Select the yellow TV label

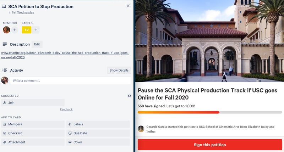(27, 30)
